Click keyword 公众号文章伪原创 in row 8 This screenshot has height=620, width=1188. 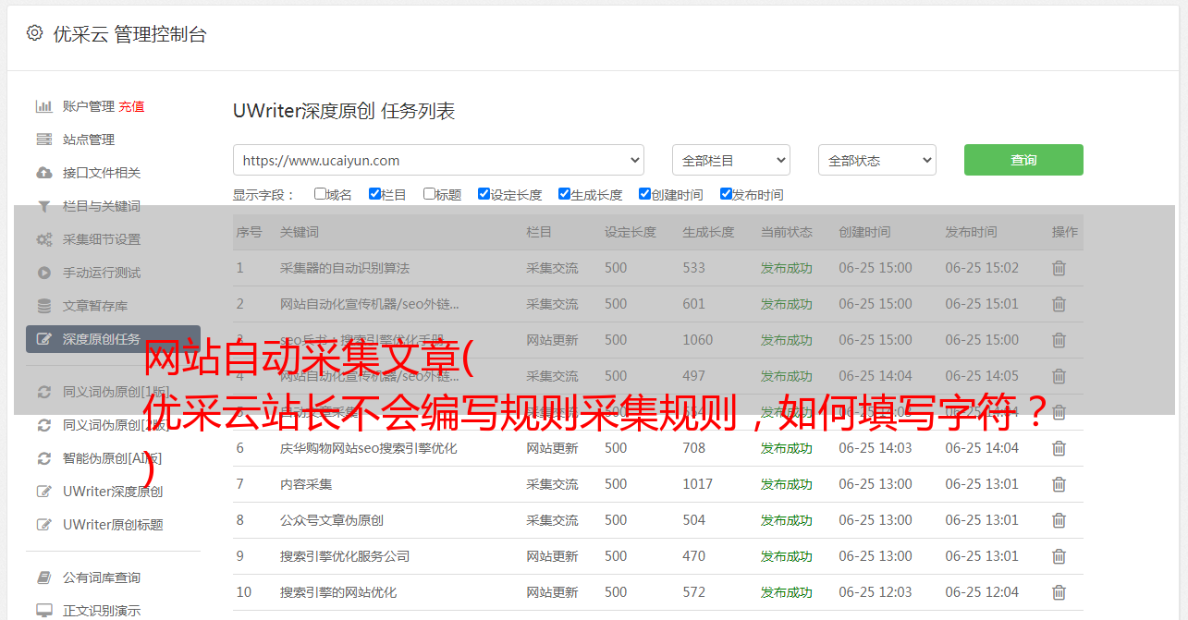pyautogui.click(x=331, y=520)
